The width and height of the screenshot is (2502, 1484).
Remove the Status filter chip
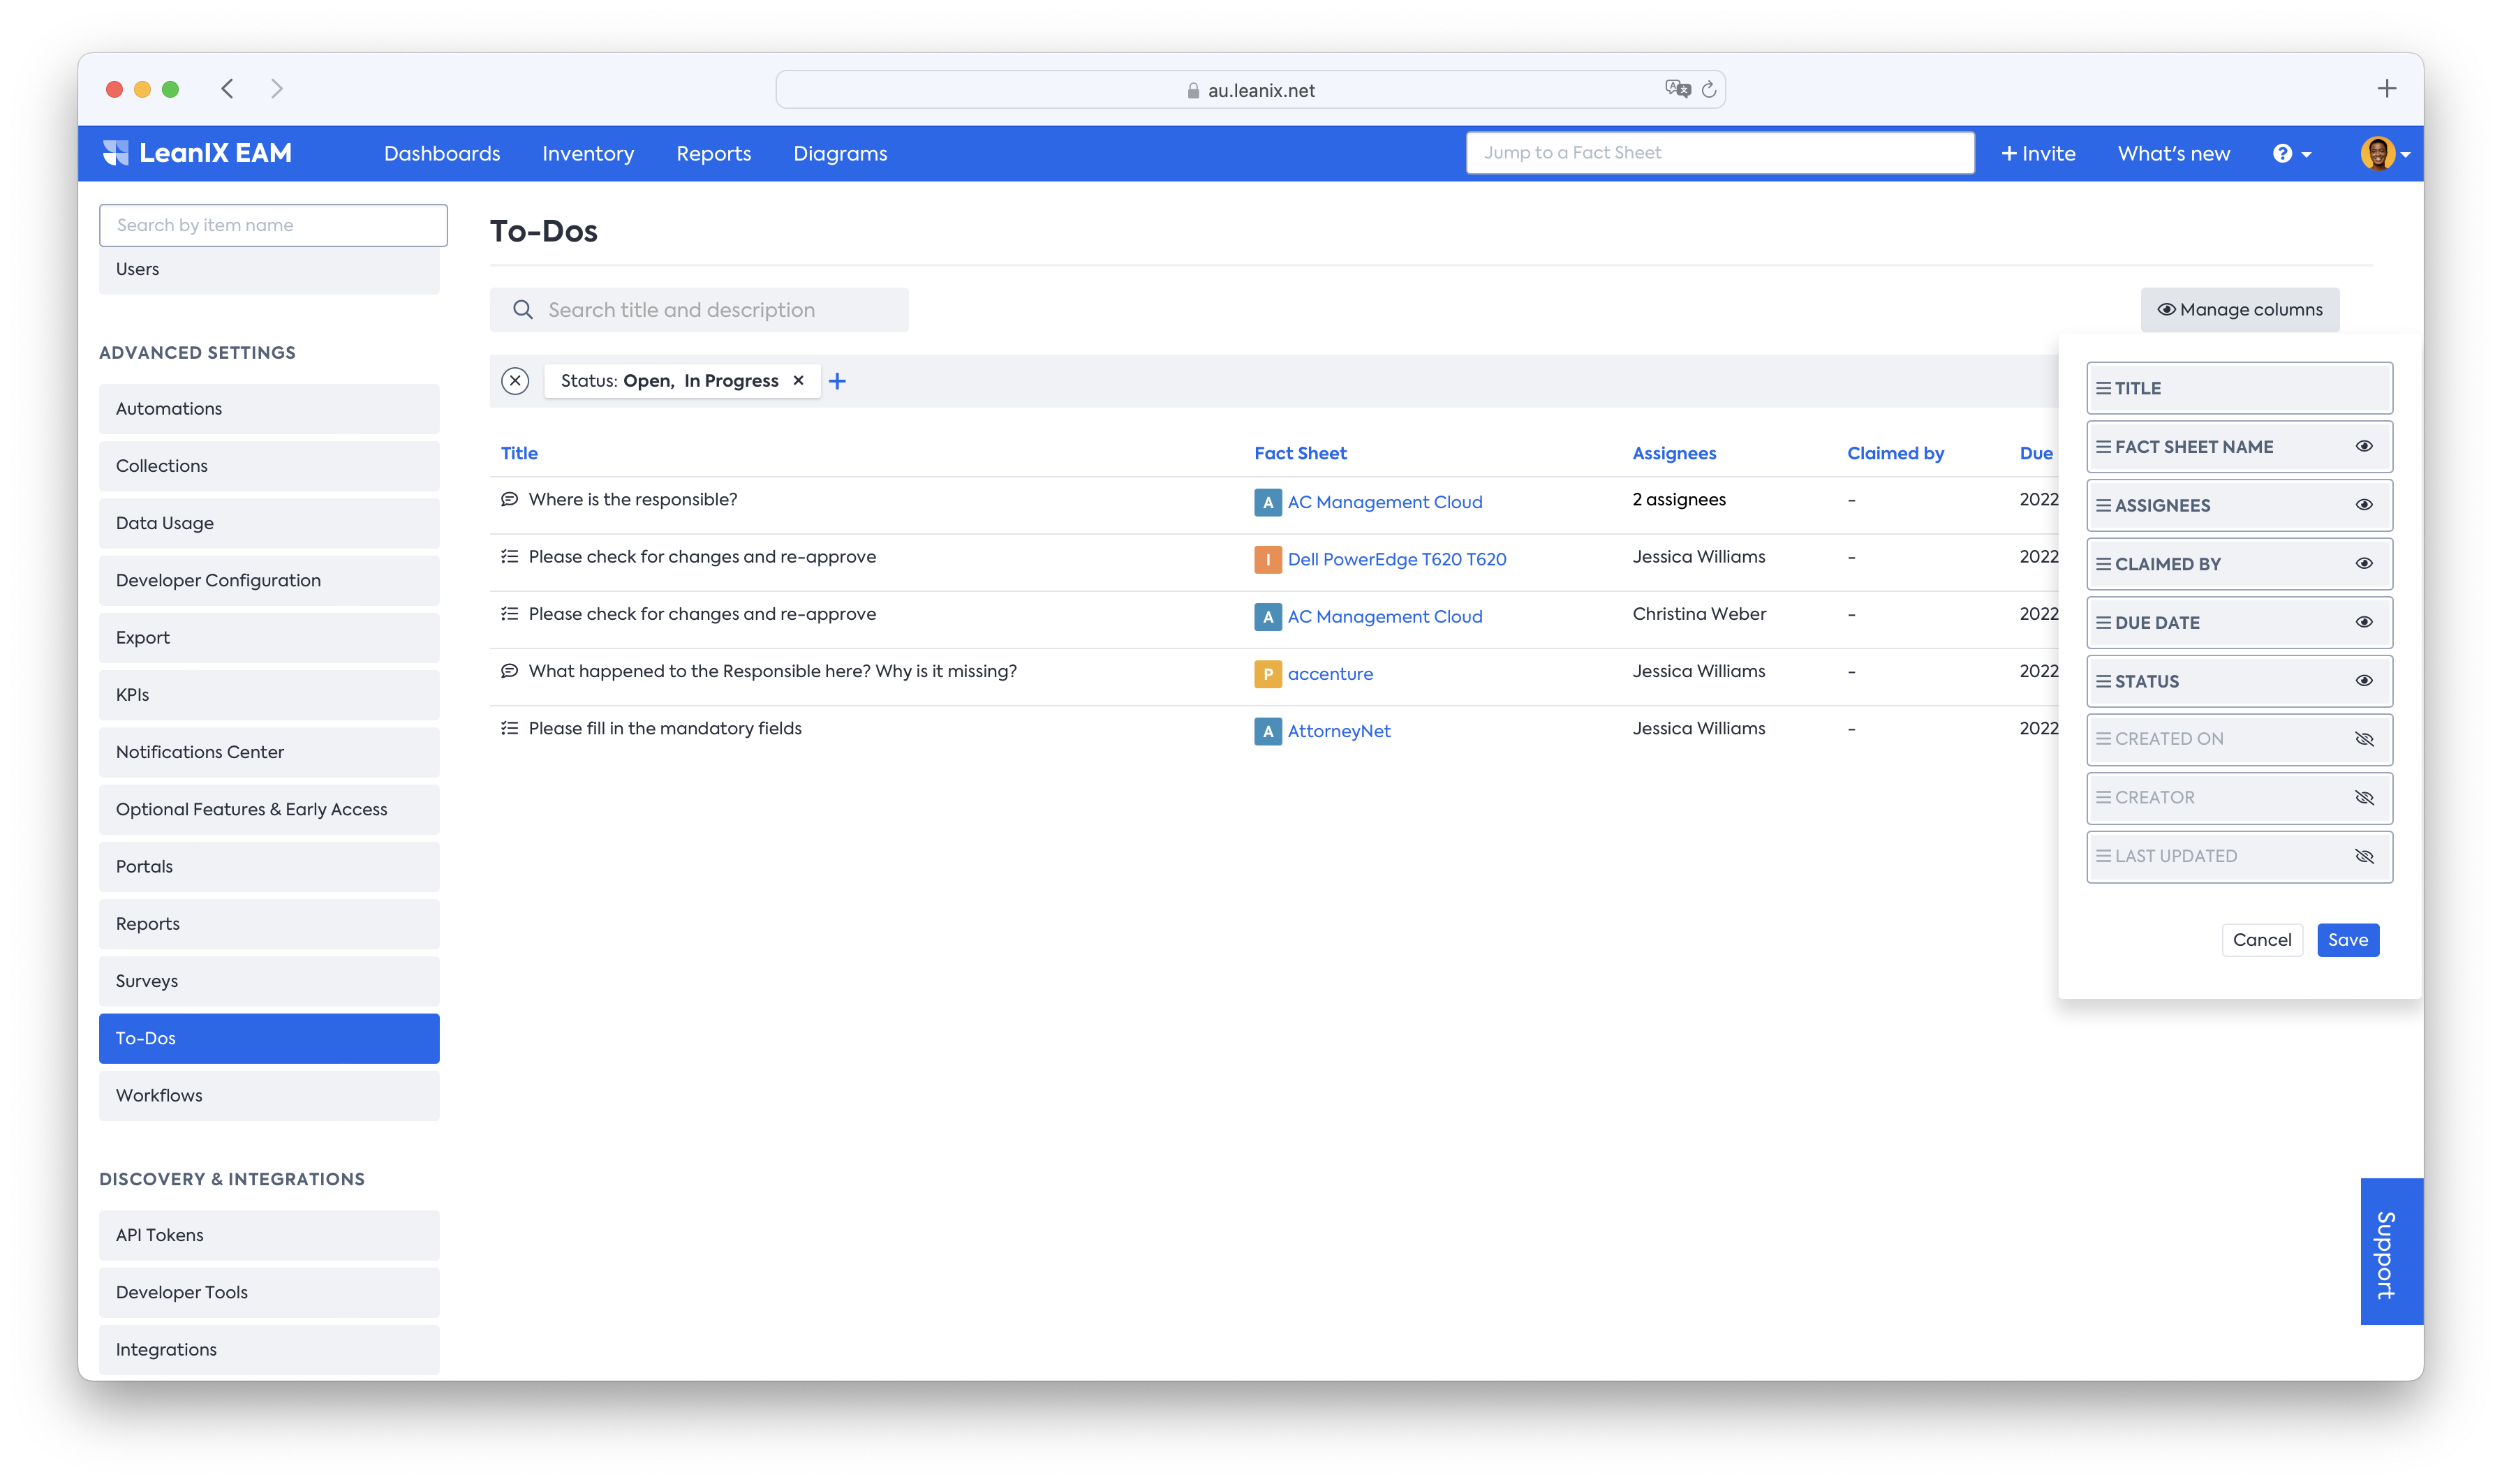[x=798, y=381]
